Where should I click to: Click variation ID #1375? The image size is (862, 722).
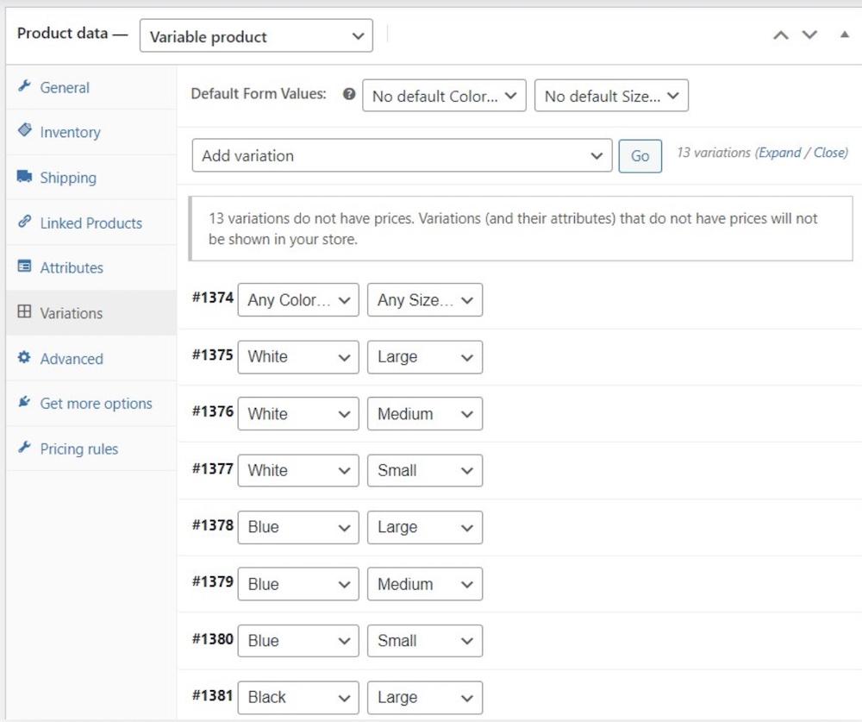coord(213,355)
